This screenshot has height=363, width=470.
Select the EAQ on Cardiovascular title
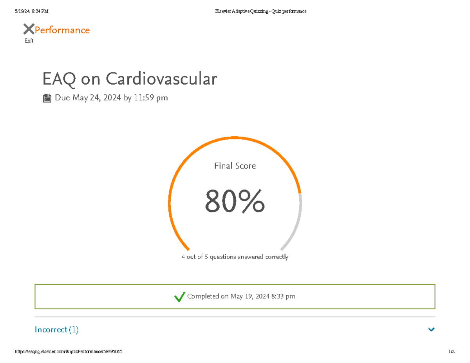(x=129, y=79)
